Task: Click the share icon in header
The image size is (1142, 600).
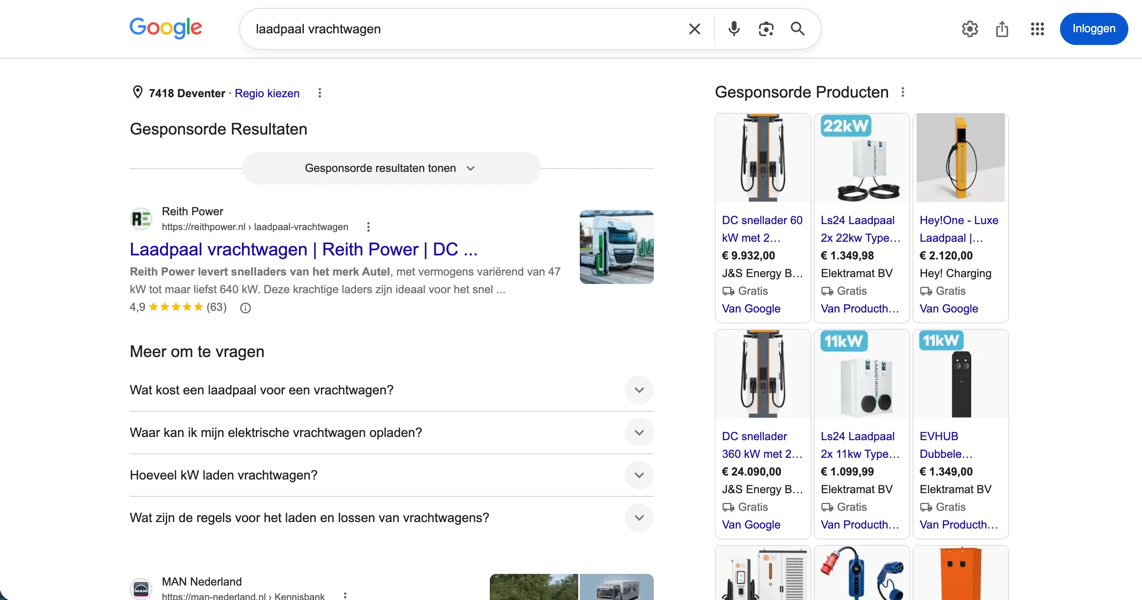Action: pyautogui.click(x=1001, y=29)
